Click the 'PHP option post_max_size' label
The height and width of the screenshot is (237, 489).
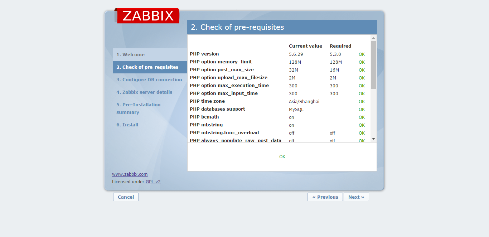[x=222, y=69]
